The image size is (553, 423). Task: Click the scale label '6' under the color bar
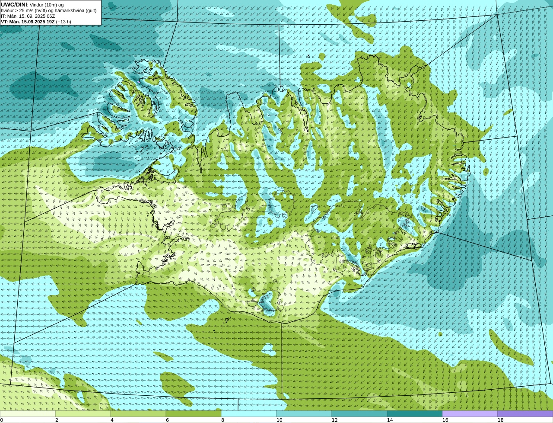pos(167,420)
